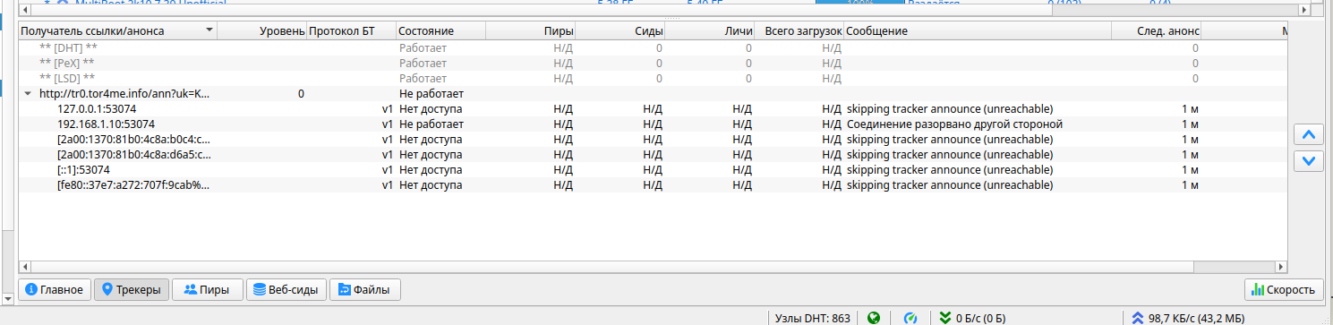Select the [2a00:1370:81b0:4c8a:d6a5:c... endpoint row
Screen dimensions: 1333x325
[x=653, y=154]
